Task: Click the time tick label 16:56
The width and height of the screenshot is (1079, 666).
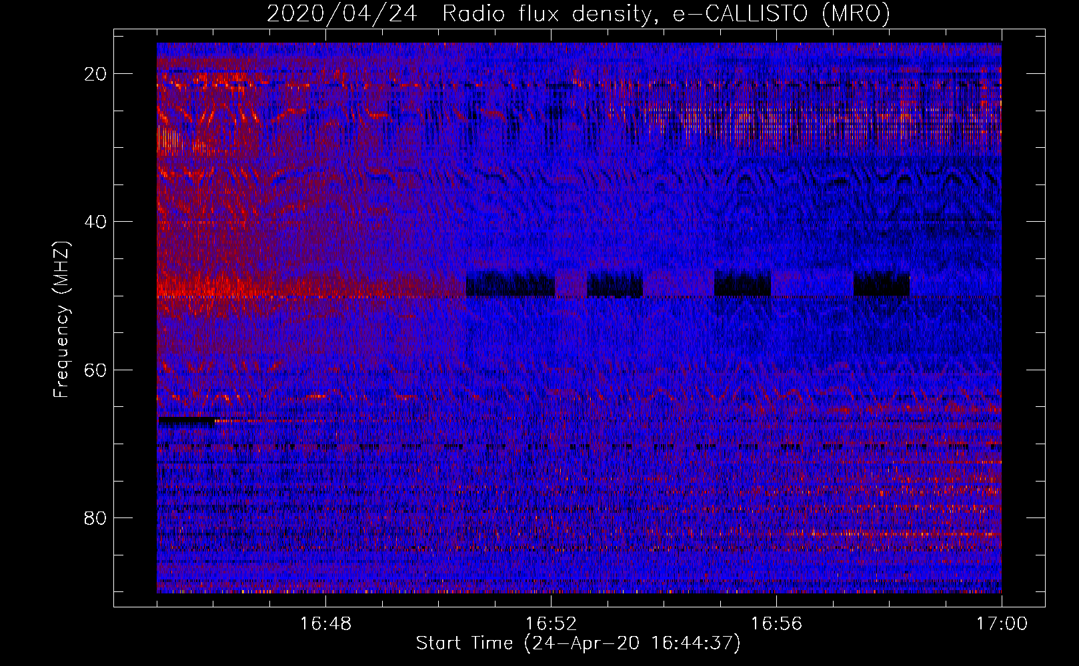Action: click(776, 624)
